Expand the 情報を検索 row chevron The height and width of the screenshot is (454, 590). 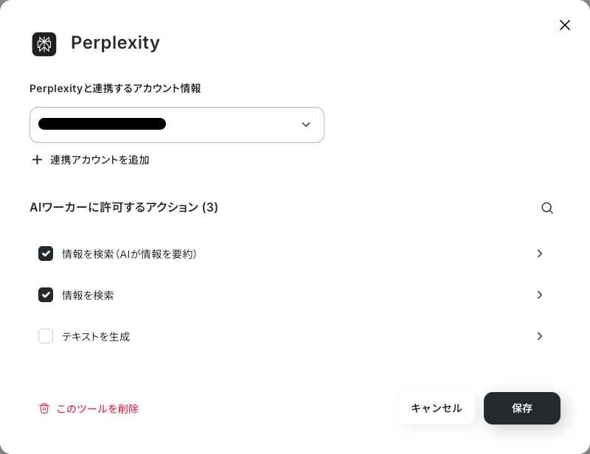point(540,295)
